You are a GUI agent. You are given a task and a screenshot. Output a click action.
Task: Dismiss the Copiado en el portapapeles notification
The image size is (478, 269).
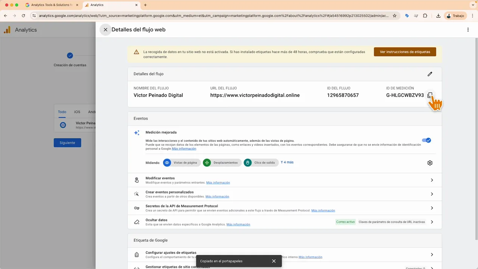[x=274, y=261]
